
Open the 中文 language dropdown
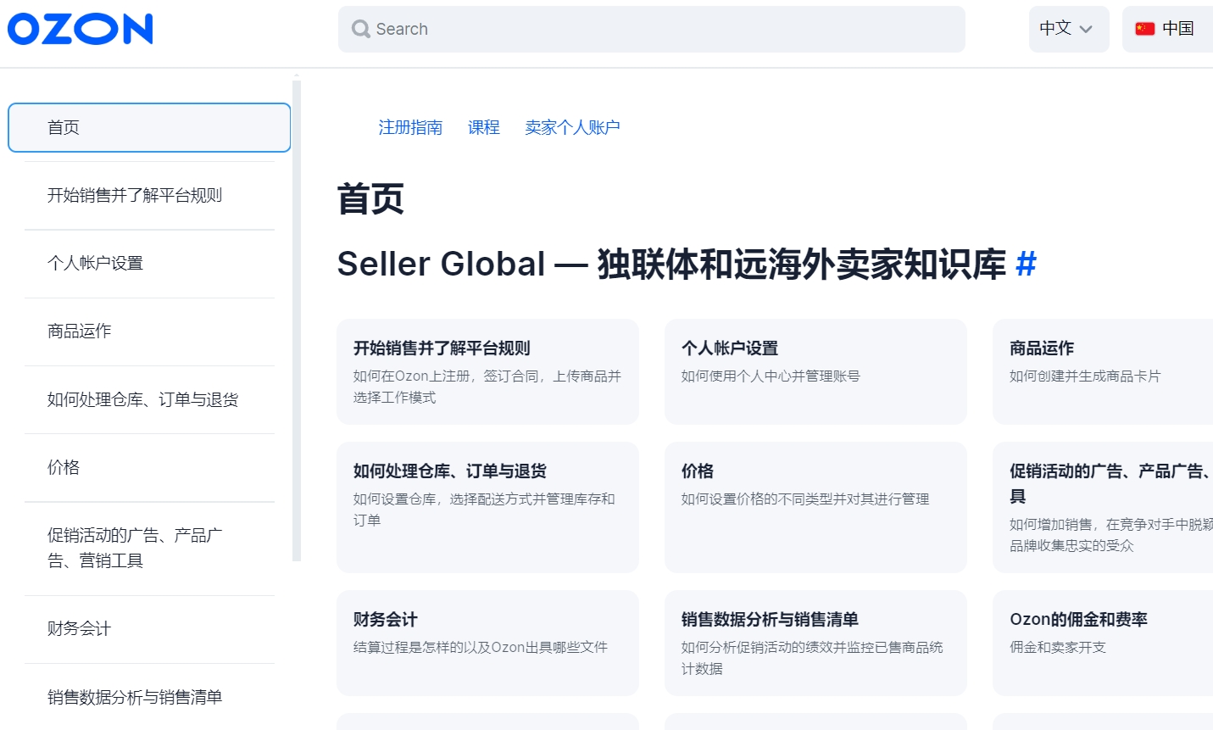[x=1068, y=29]
